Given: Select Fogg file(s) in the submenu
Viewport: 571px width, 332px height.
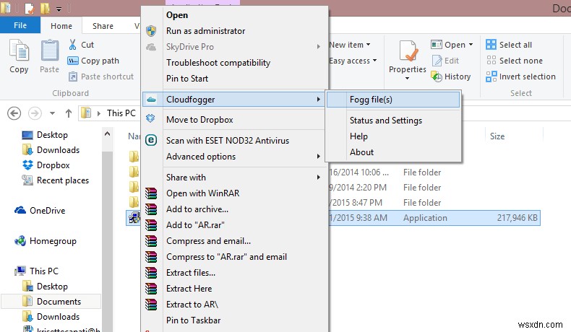Looking at the screenshot, I should coord(393,100).
